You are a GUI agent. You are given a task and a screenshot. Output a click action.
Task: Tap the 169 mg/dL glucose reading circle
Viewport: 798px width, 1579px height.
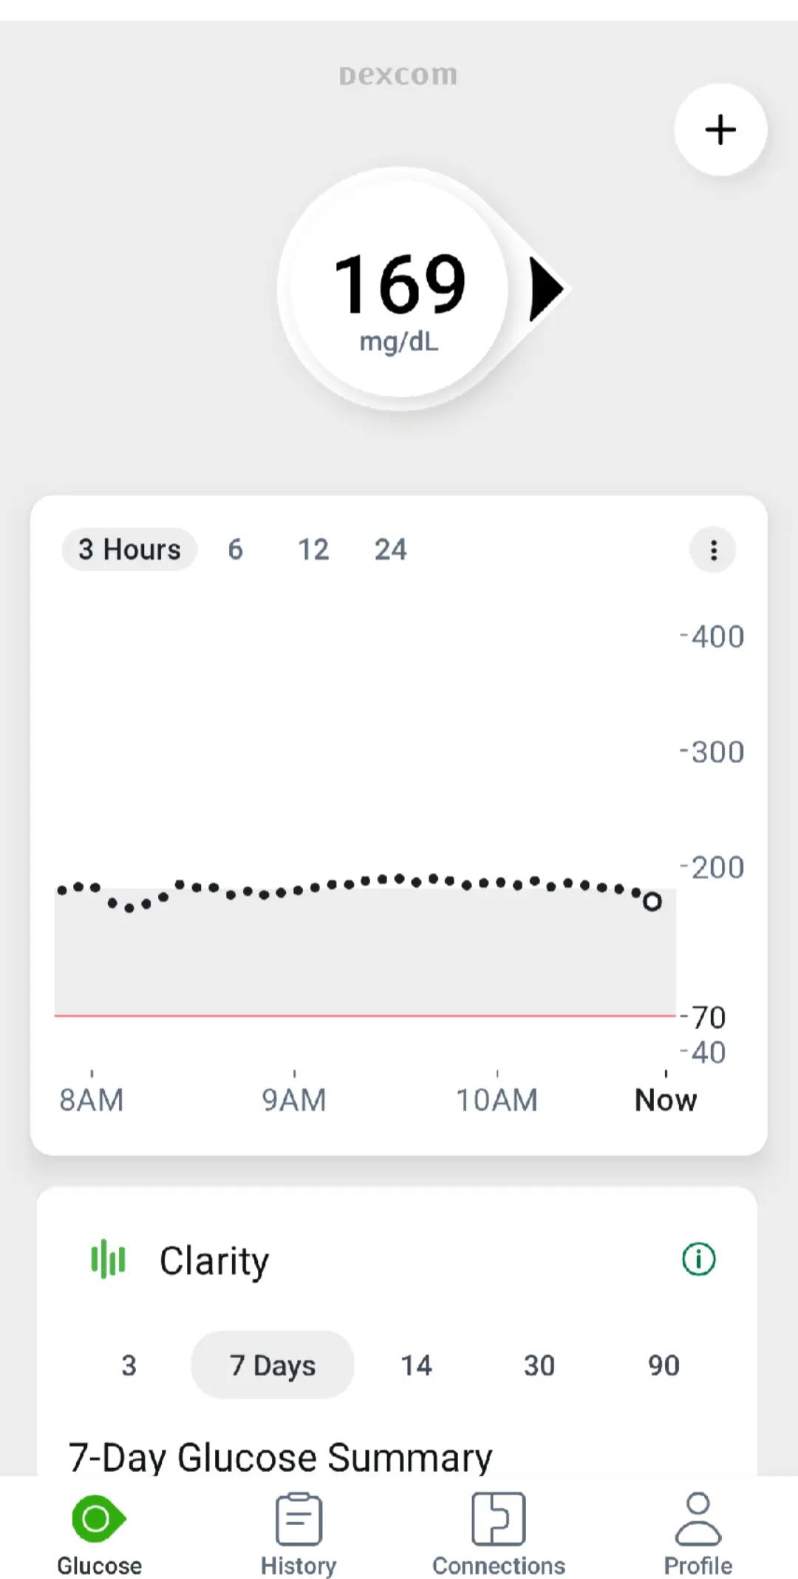pos(400,289)
